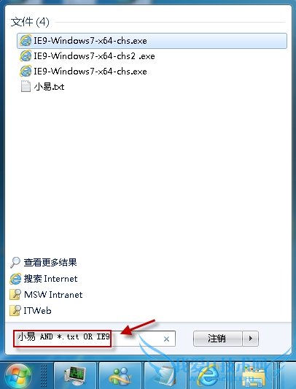This screenshot has width=296, height=389.
Task: Click the 文件 (4) group header
Action: click(30, 22)
